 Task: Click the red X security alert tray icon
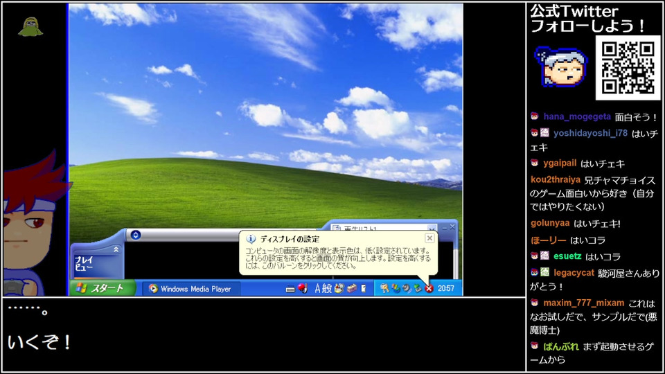tap(429, 288)
